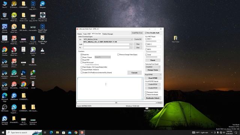
Task: Open the InfinityBox CM2MTK shortcut
Action: tap(4, 63)
